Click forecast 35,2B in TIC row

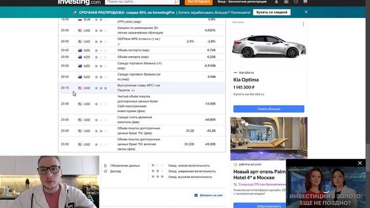click(190, 131)
